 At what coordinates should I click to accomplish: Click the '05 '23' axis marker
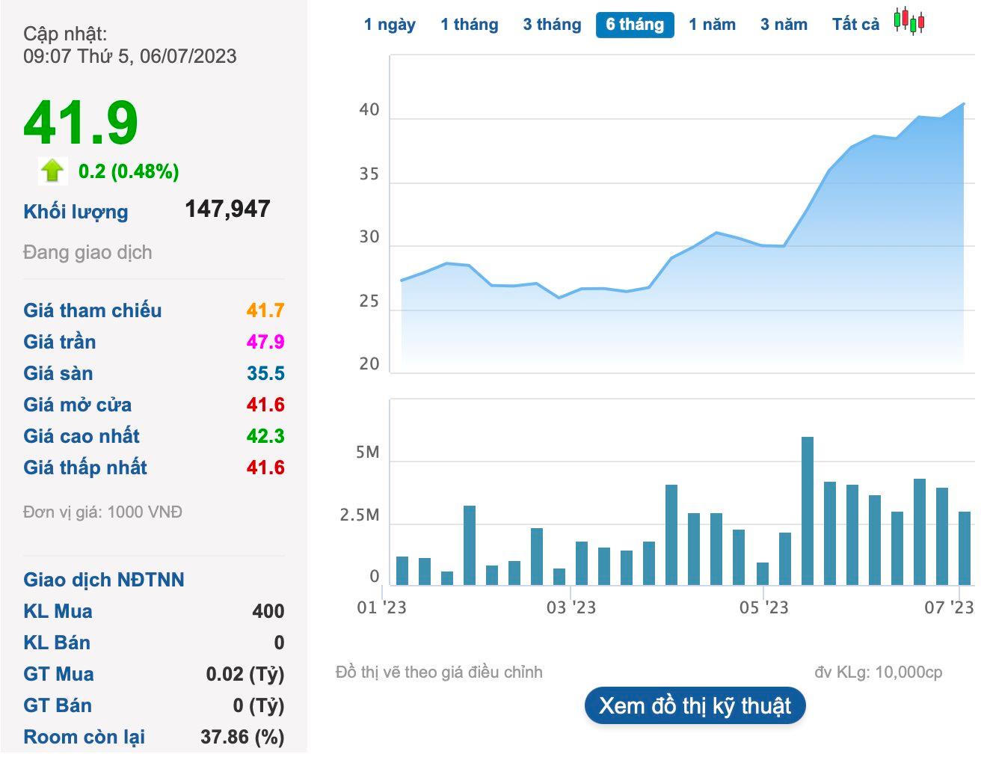(x=763, y=607)
